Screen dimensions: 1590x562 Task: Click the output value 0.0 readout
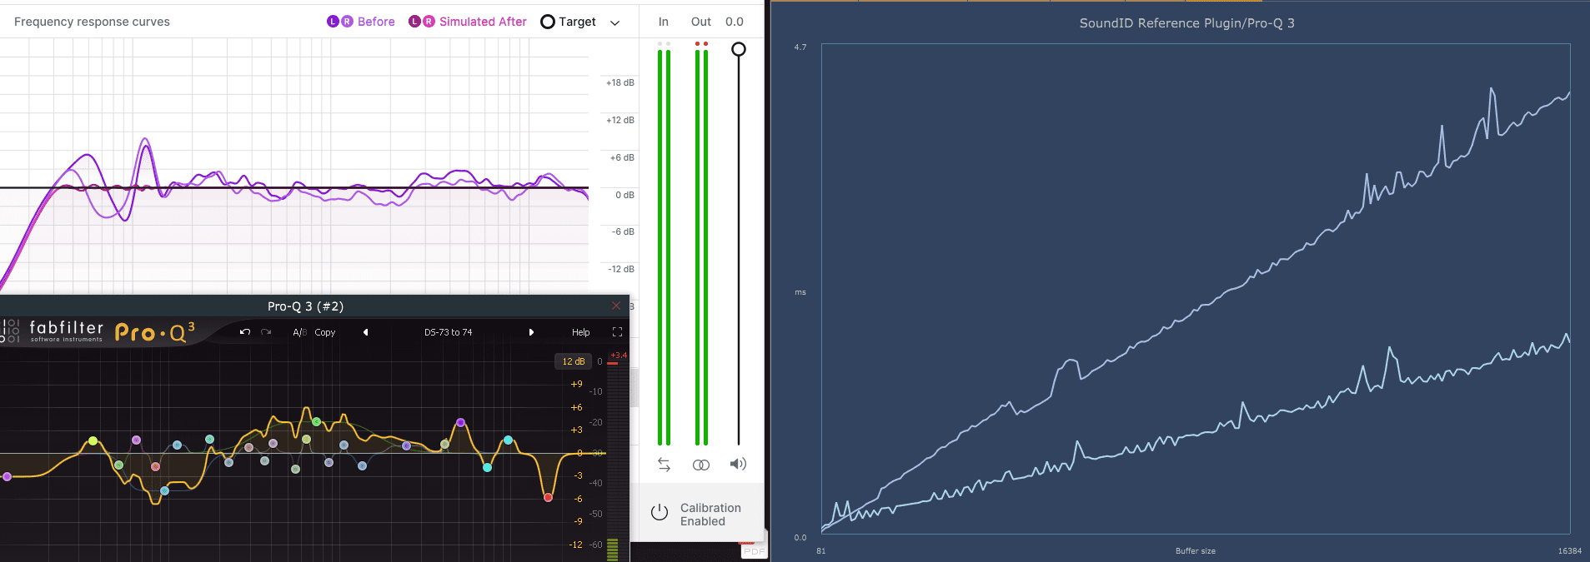pyautogui.click(x=735, y=22)
